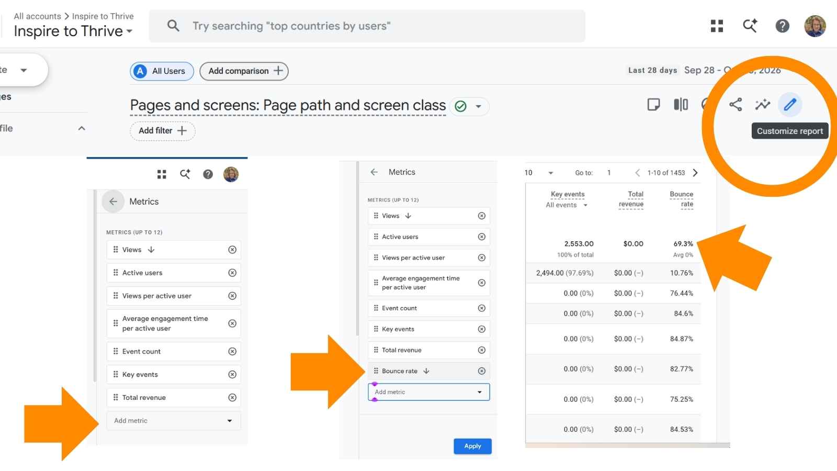The image size is (837, 471).
Task: Click the Go to page number field
Action: point(609,173)
